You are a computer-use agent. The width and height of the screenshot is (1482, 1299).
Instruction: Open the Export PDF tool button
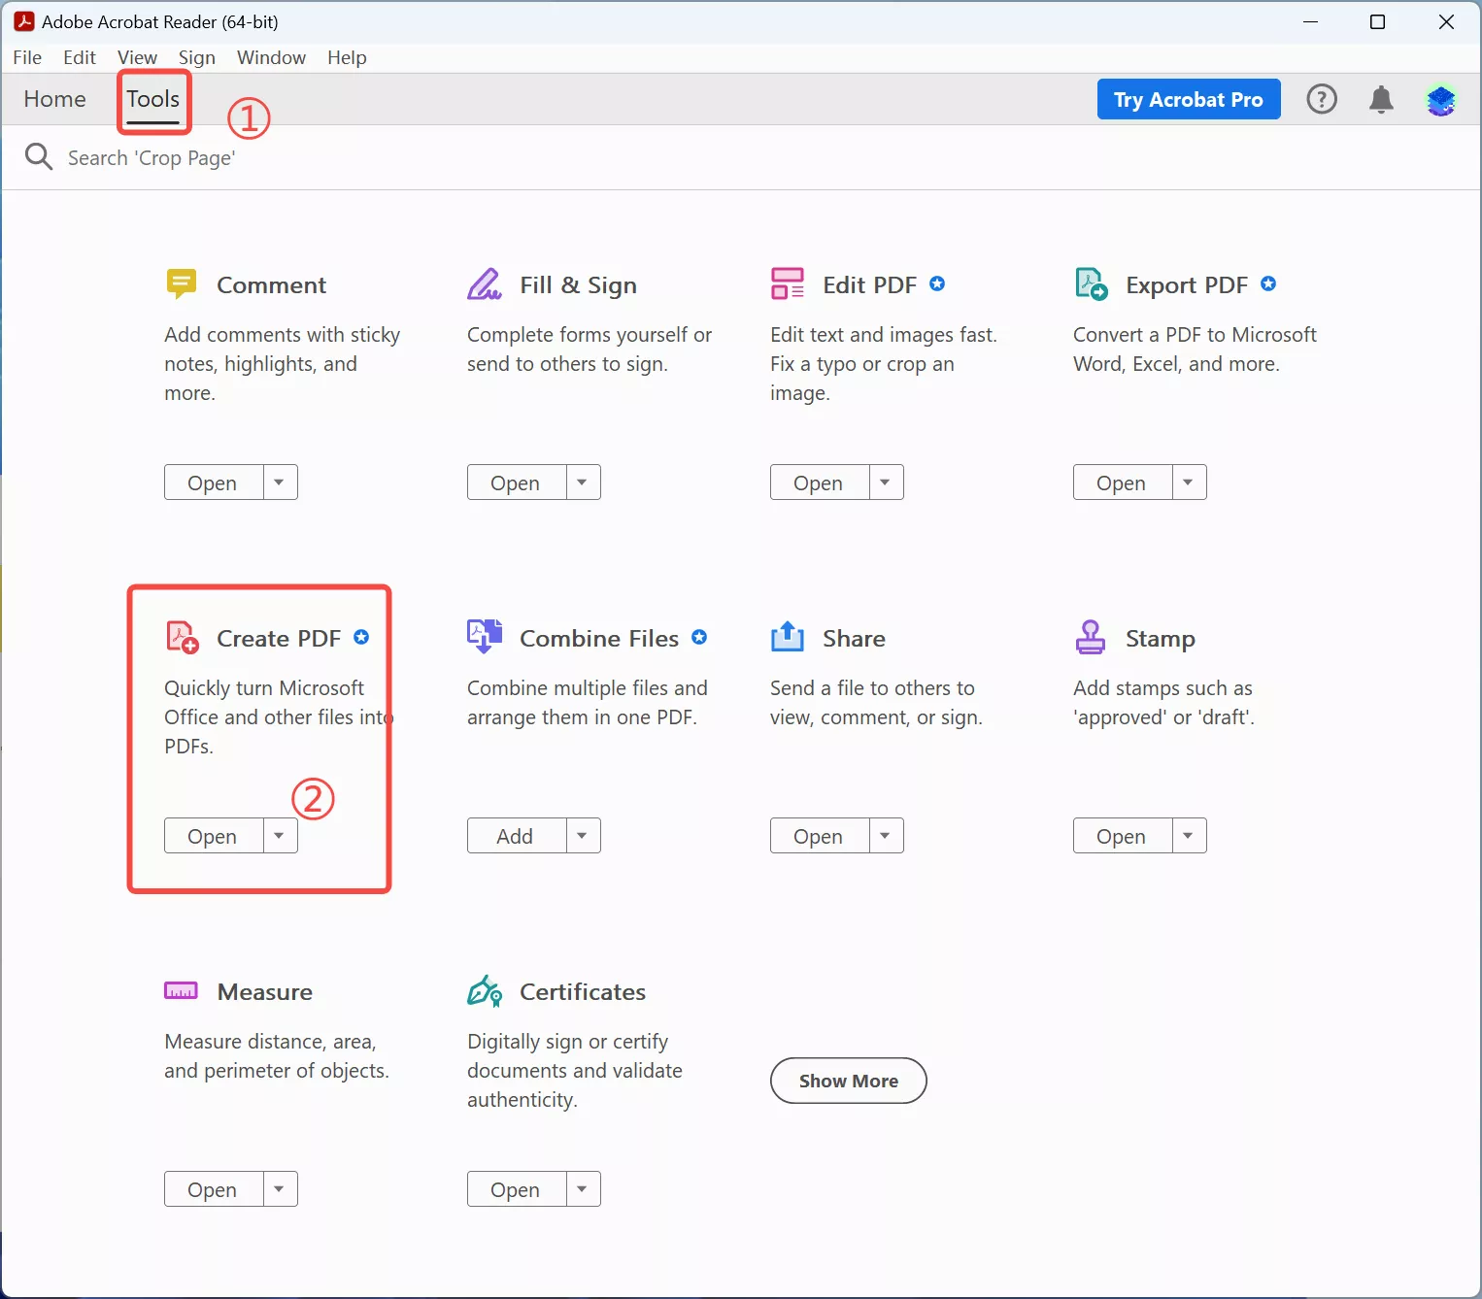click(1122, 483)
